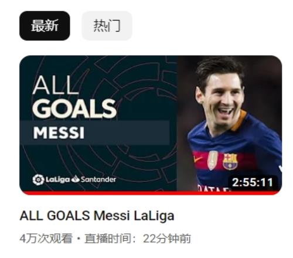
Task: Click the red watch-progress bar under the thumbnail
Action: tap(151, 193)
